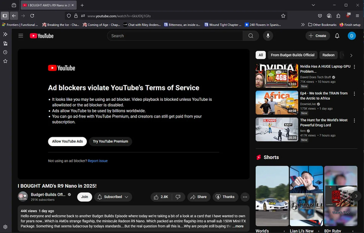The height and width of the screenshot is (233, 364).
Task: Click the YouTube logo to go home
Action: [x=42, y=36]
